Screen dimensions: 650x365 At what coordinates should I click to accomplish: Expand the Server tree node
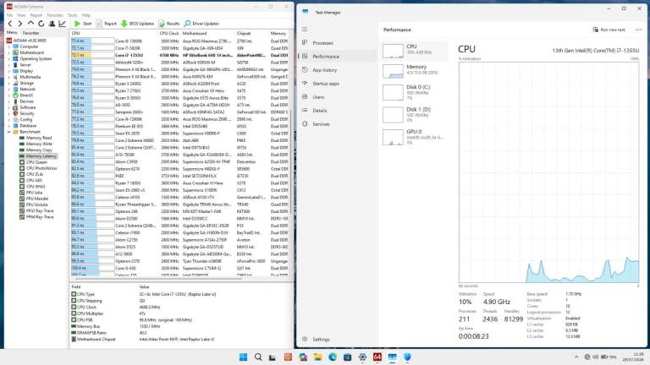(9, 65)
